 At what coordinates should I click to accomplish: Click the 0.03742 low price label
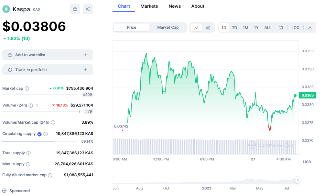[x=121, y=126]
